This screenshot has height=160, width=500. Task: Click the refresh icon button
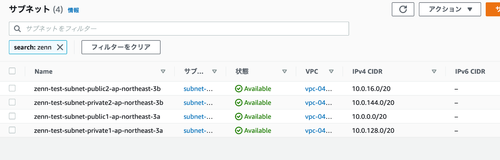tap(403, 10)
